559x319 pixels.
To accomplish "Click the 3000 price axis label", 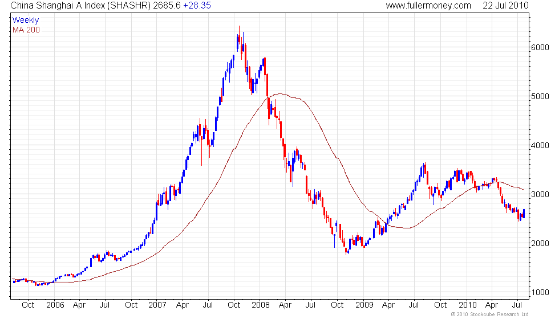I will click(540, 194).
